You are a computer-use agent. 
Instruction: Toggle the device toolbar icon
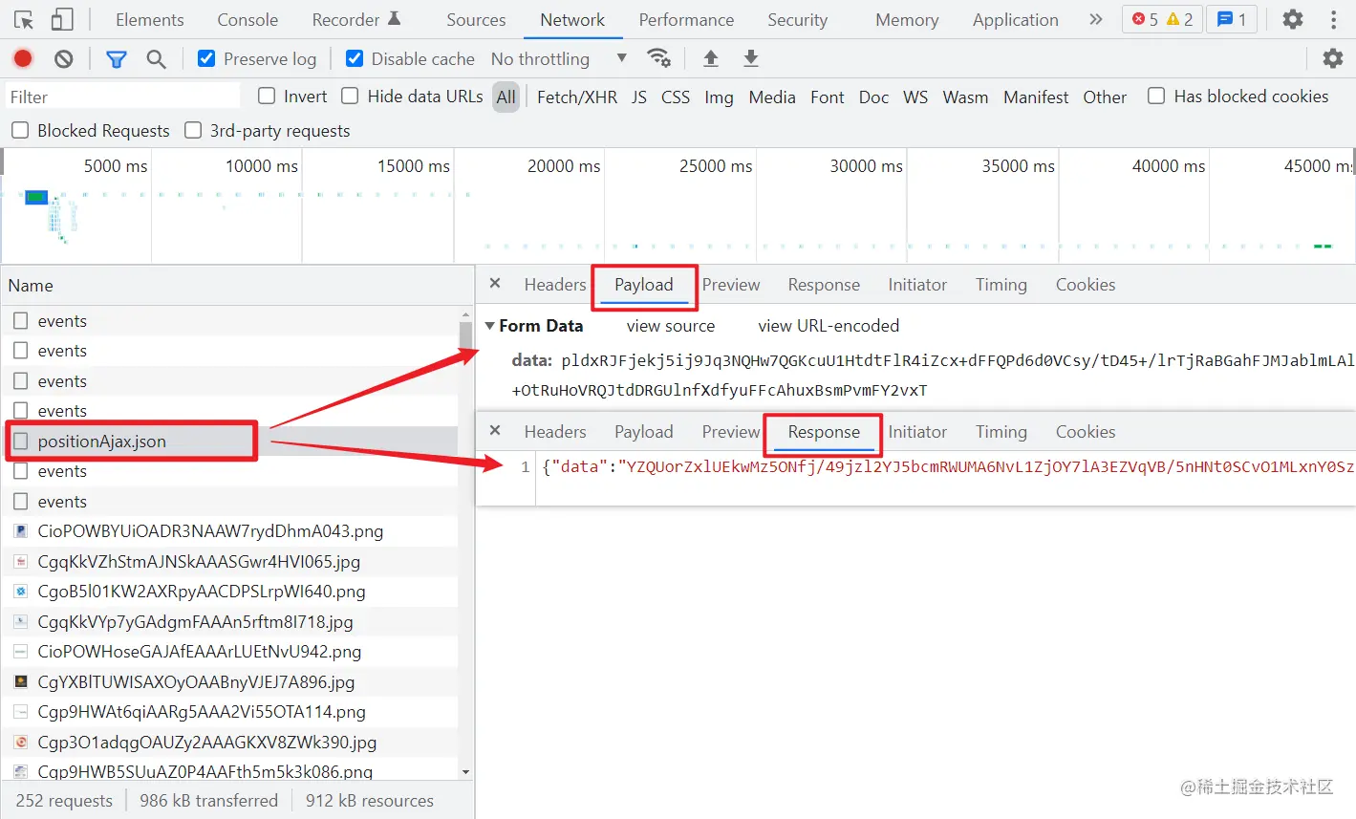point(62,20)
